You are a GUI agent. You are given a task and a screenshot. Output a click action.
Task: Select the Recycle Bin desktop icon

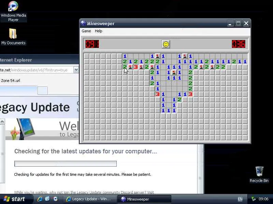click(x=259, y=174)
